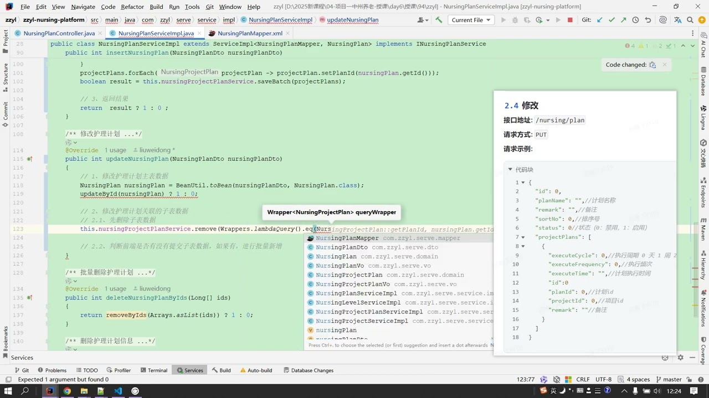Viewport: 709px width, 398px height.
Task: Collapse JSON fold arrow at line 7
Action: tap(523, 237)
